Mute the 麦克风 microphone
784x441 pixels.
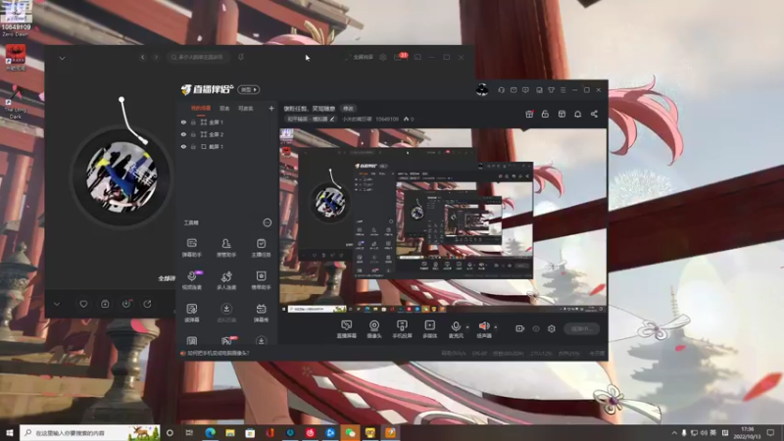pyautogui.click(x=456, y=329)
